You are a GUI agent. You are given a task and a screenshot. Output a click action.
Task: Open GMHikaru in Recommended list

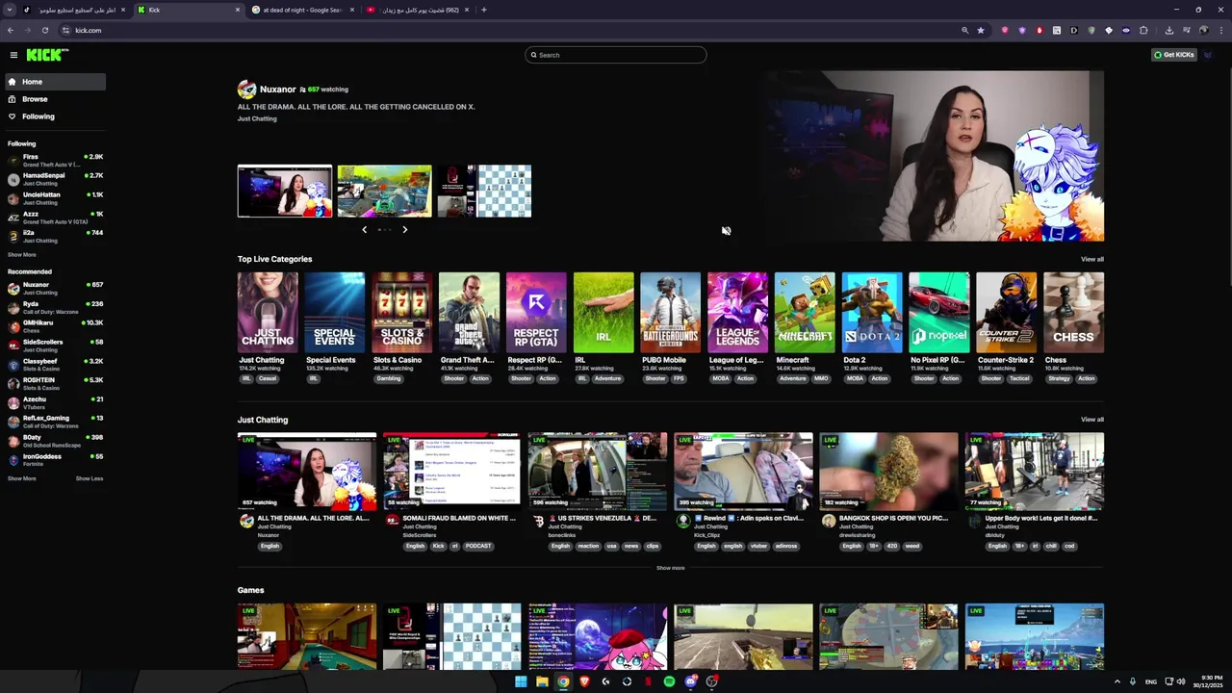coord(55,326)
